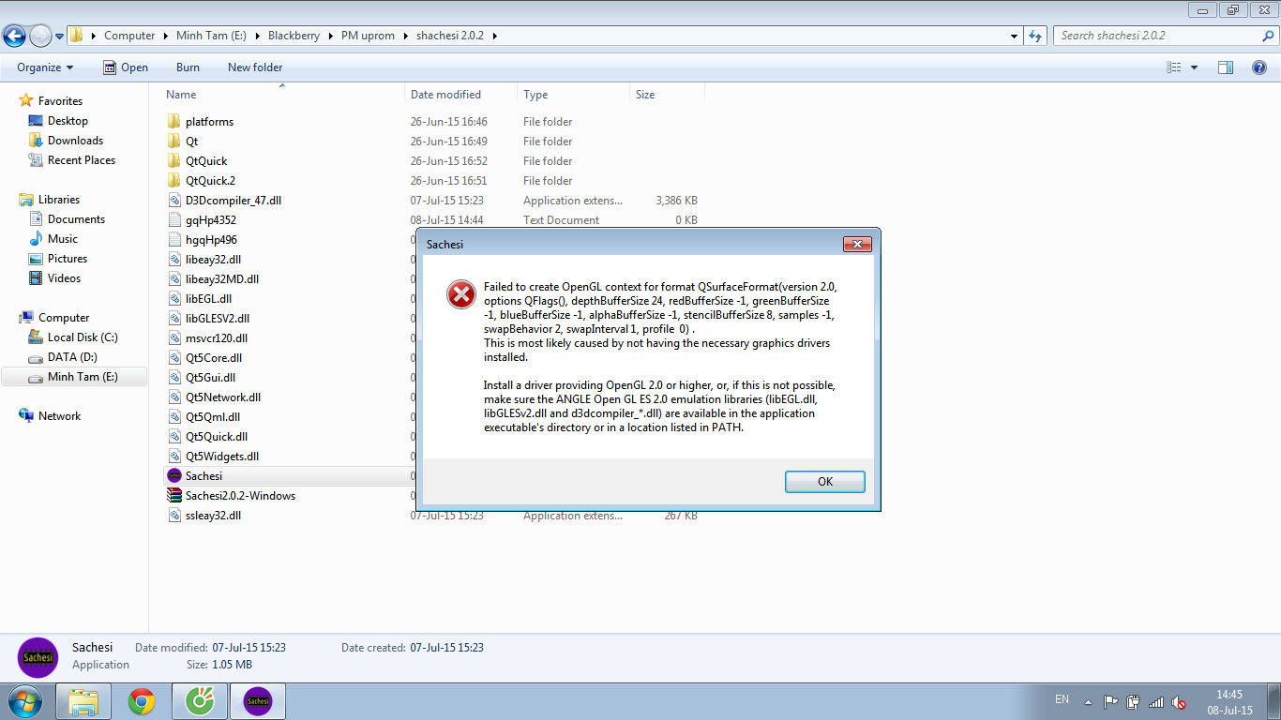
Task: Close the Sachesi error dialog
Action: pos(857,244)
